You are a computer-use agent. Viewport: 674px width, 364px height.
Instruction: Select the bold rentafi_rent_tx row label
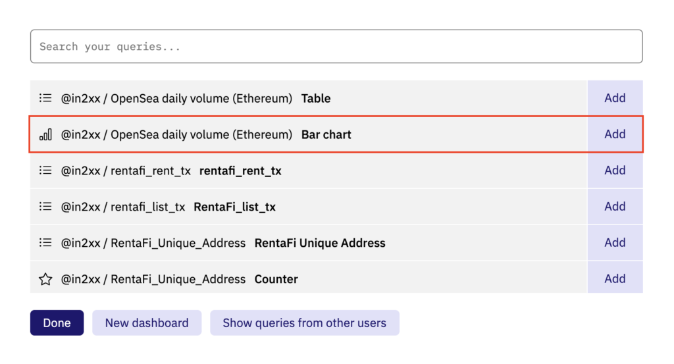click(240, 171)
